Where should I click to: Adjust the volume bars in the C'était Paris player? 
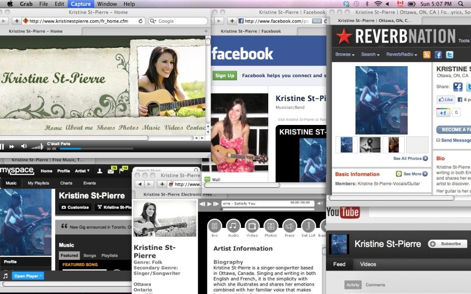point(37,147)
